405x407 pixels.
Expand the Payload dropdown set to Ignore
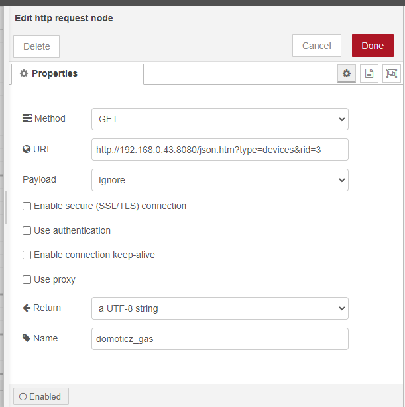tap(219, 180)
